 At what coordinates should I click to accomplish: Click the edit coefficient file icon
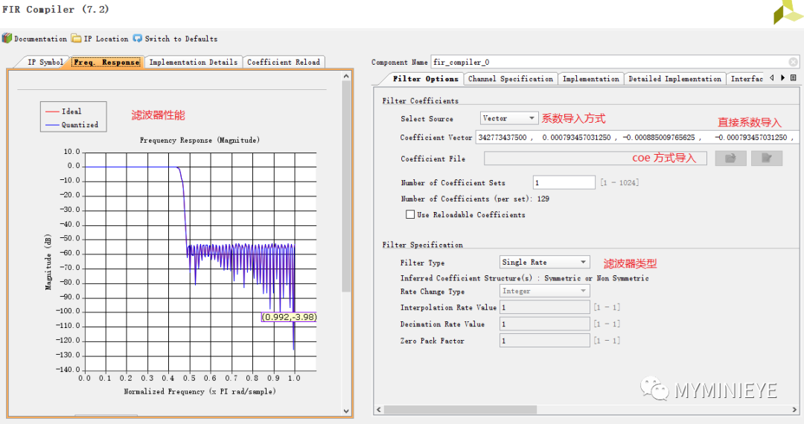pyautogui.click(x=766, y=158)
